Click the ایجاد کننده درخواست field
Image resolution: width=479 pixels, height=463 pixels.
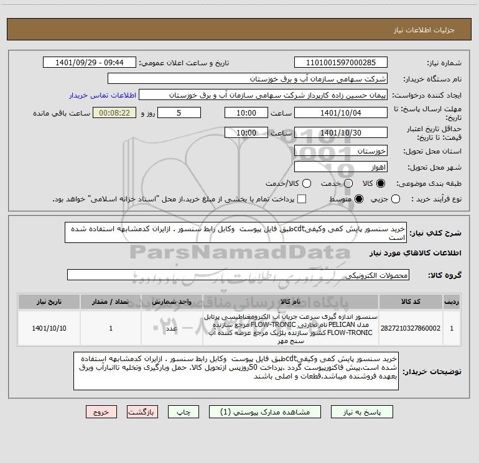(263, 94)
